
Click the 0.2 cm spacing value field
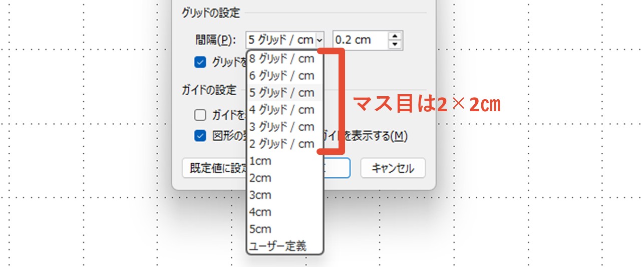point(361,40)
